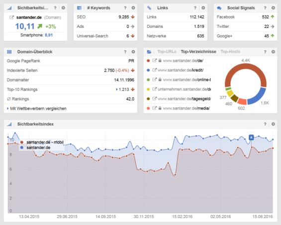This screenshot has width=281, height=225.
Task: Click the Smartphone value 8,91
Action: [x=49, y=35]
